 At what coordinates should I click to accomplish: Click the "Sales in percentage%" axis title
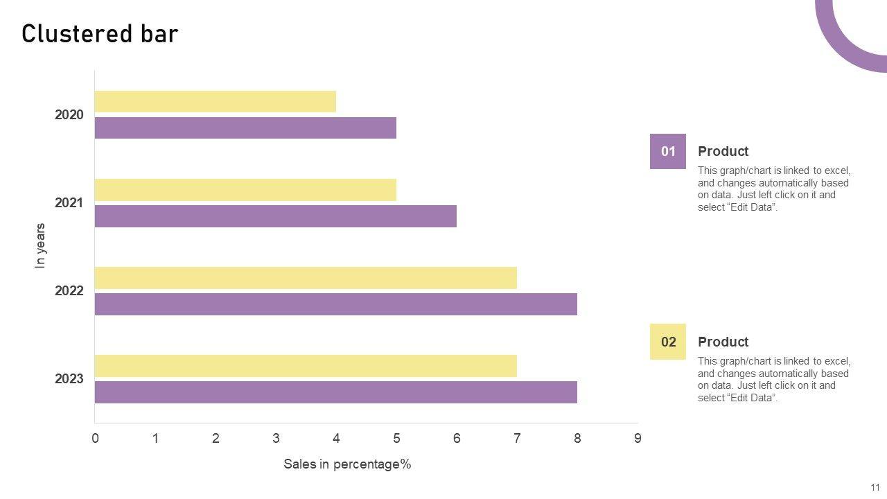(347, 464)
